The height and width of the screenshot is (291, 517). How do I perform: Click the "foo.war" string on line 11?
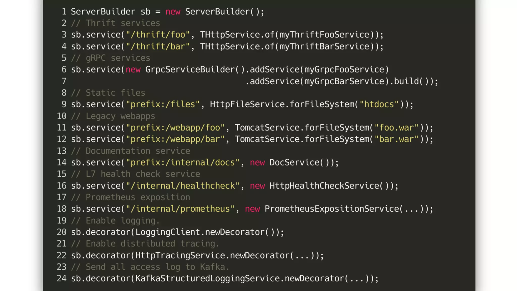tap(396, 128)
